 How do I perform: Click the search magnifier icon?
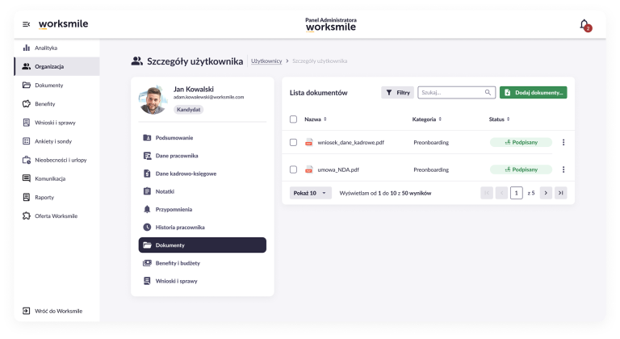(488, 93)
